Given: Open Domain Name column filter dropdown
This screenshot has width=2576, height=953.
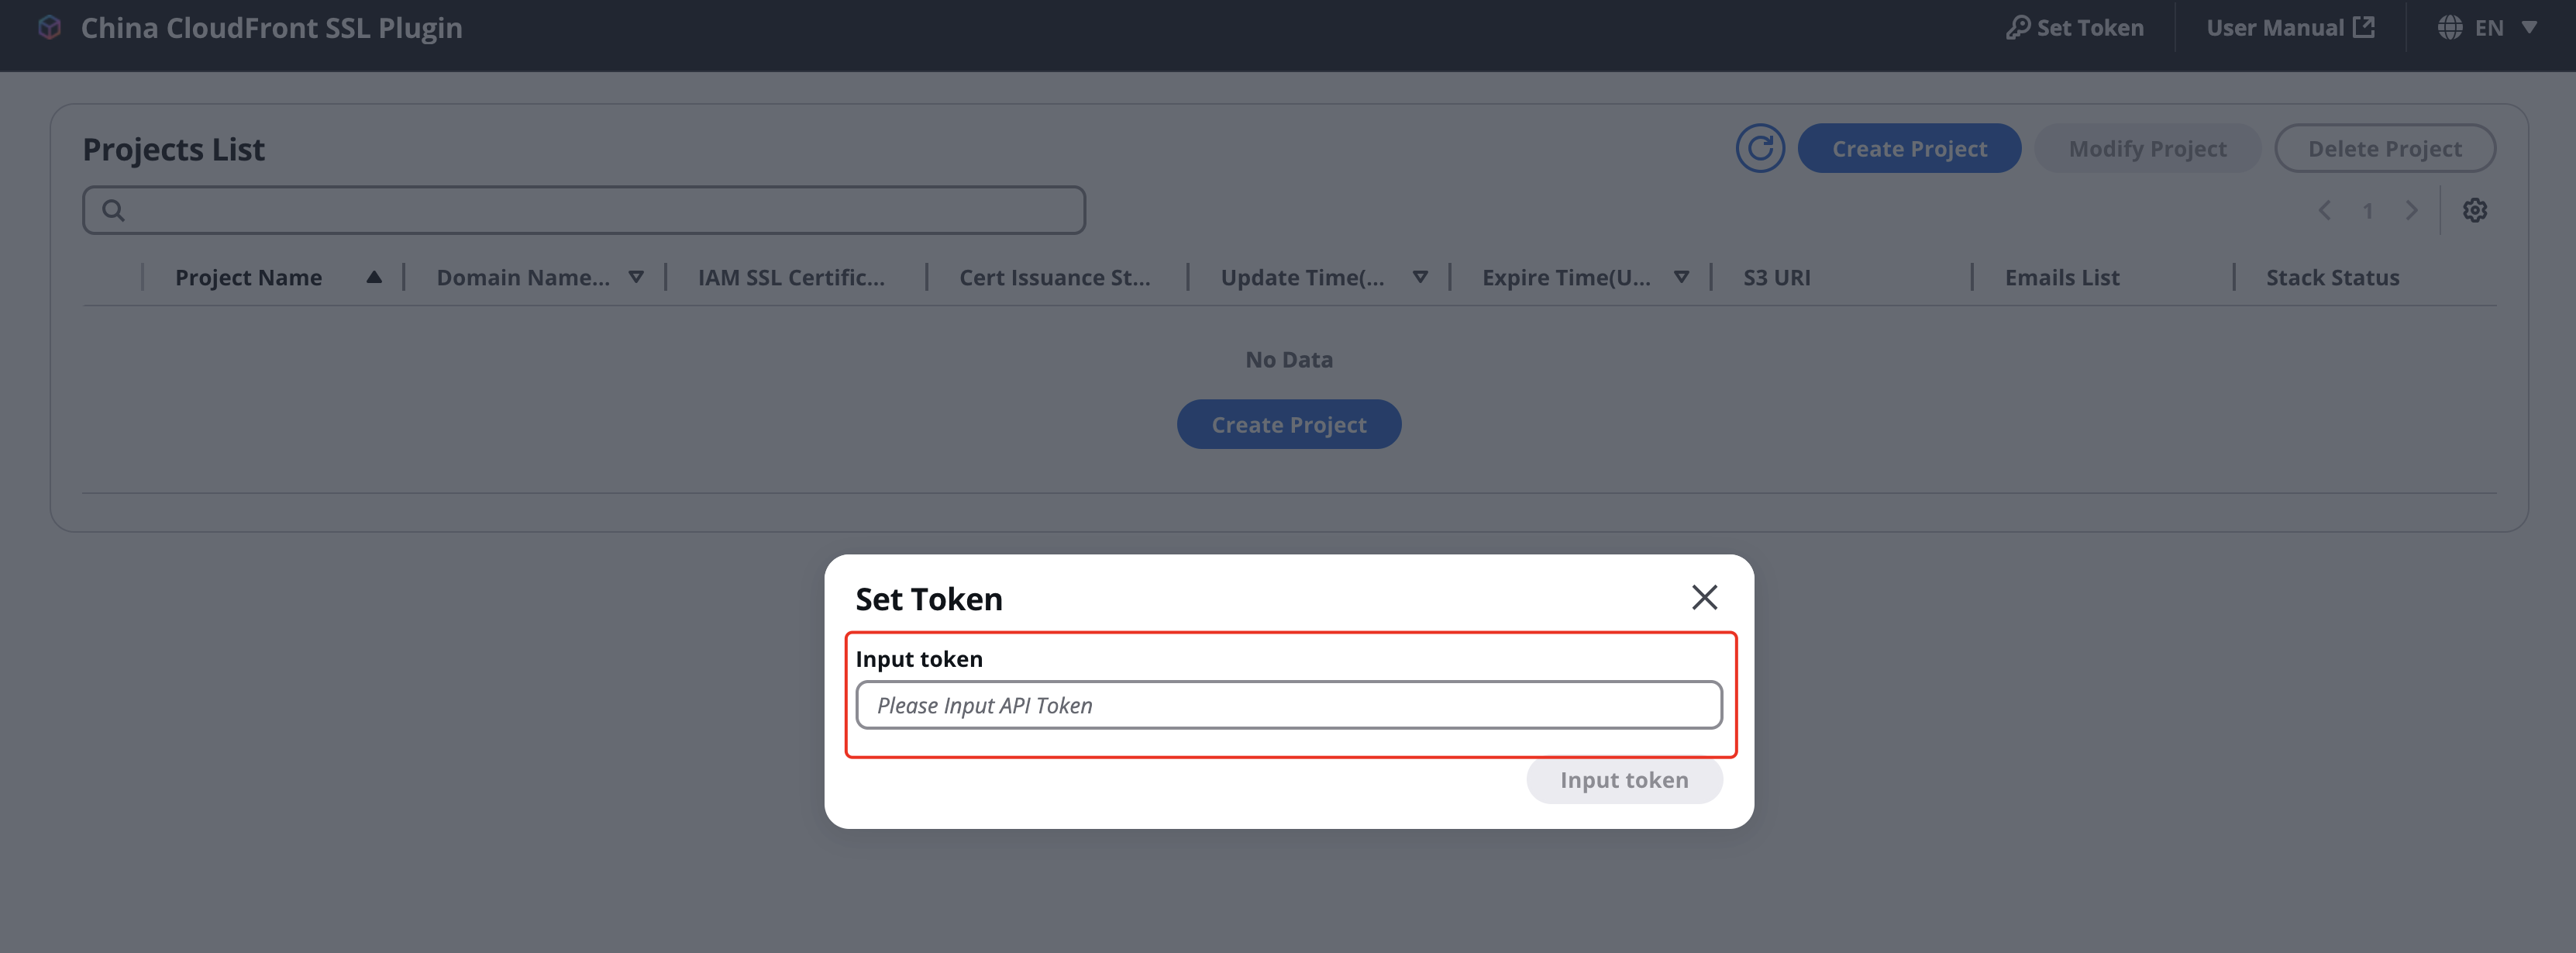Looking at the screenshot, I should (x=636, y=278).
